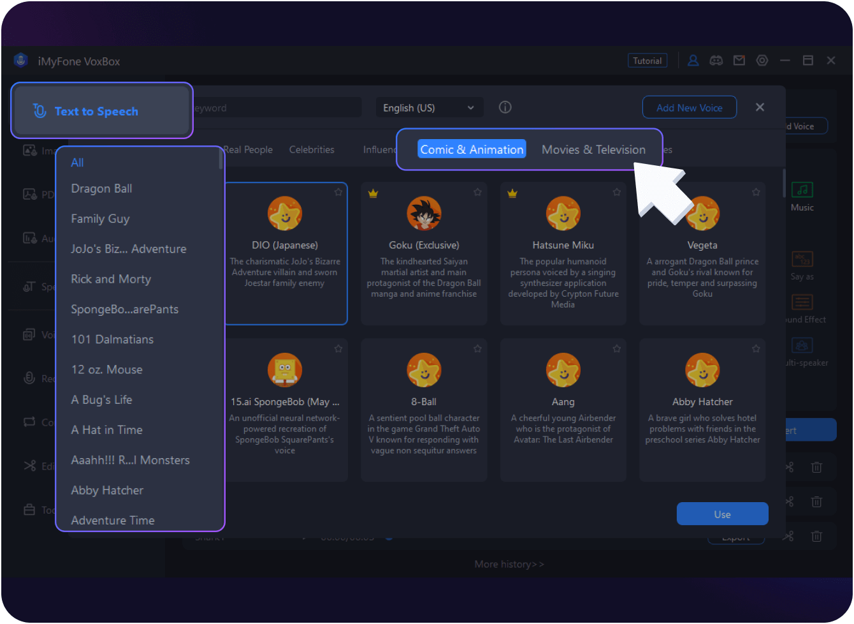Open the English (US) language dropdown
The height and width of the screenshot is (624, 854).
429,108
